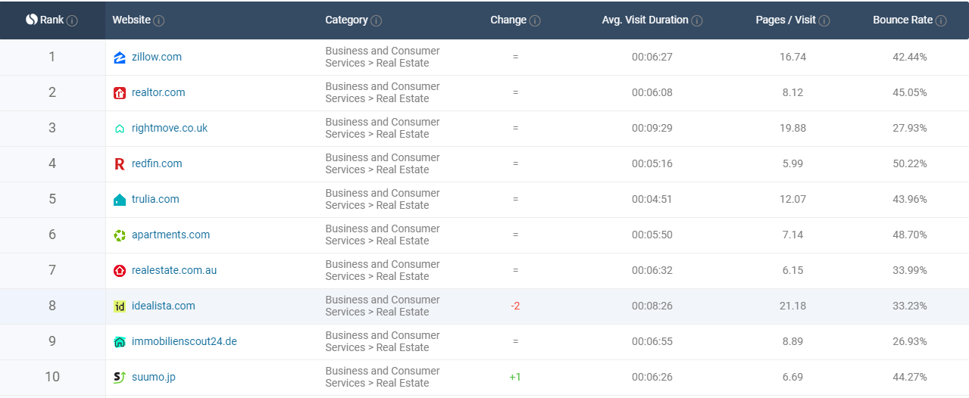The height and width of the screenshot is (398, 969).
Task: Click the redfin.com red R favicon
Action: click(119, 164)
